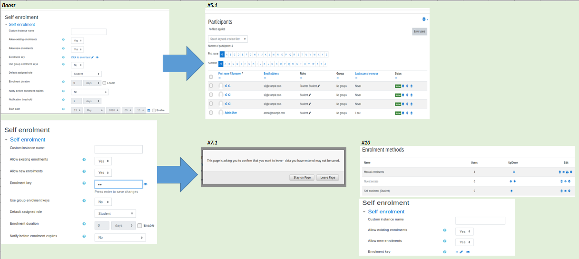Open Default assigned role Student dropdown in Boost panel
Screen dimensions: 579x259
pos(86,74)
